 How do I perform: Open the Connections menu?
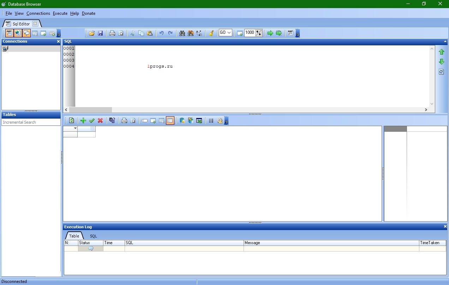click(38, 13)
